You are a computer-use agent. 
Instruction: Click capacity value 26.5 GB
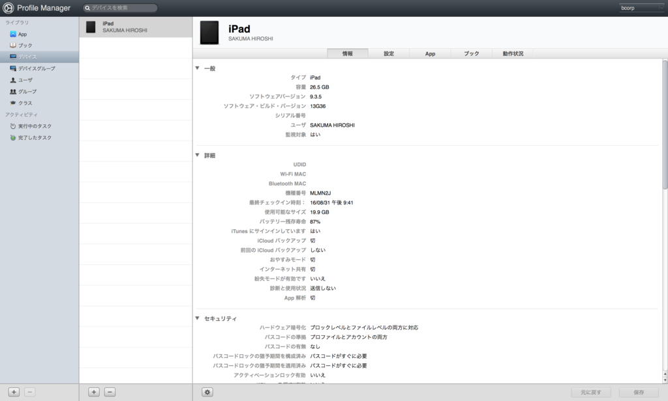pyautogui.click(x=320, y=87)
